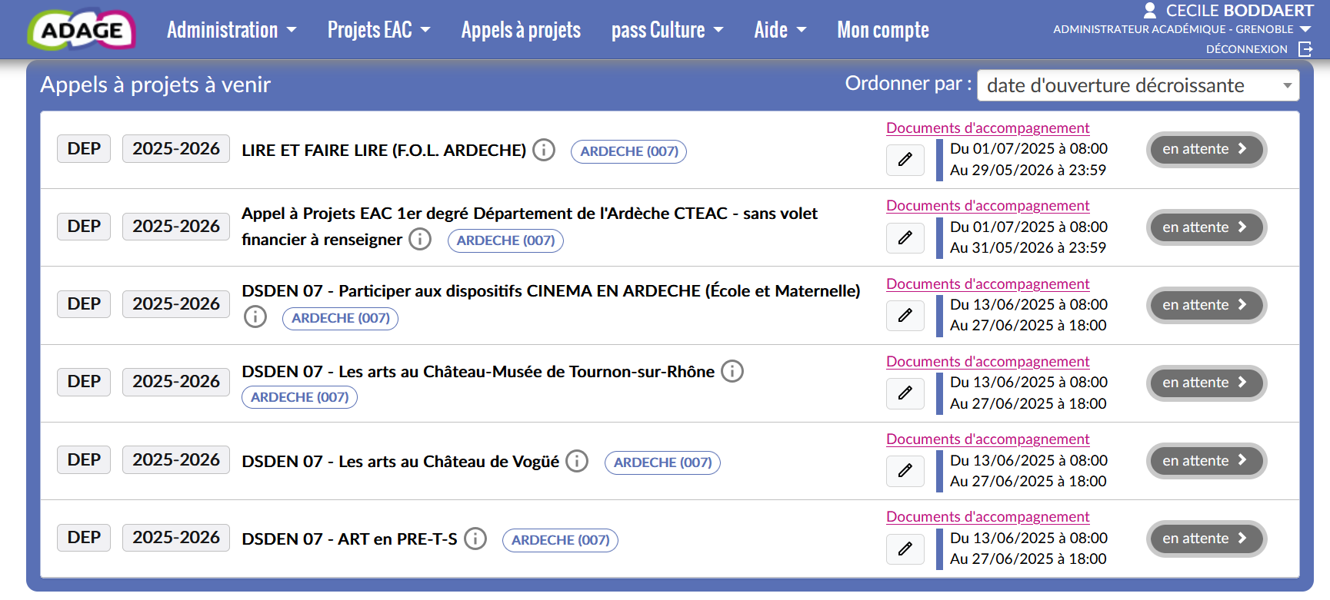
Task: Click 'en attente' button for LIRE ET FAIRE LIRE
Action: [x=1206, y=149]
